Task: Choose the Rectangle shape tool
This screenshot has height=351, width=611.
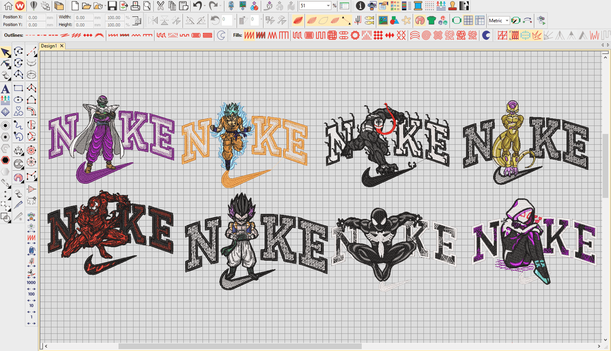Action: [x=18, y=88]
